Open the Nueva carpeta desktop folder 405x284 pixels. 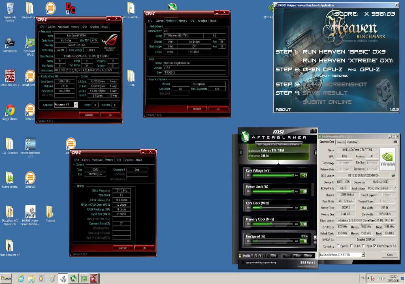coord(10,179)
